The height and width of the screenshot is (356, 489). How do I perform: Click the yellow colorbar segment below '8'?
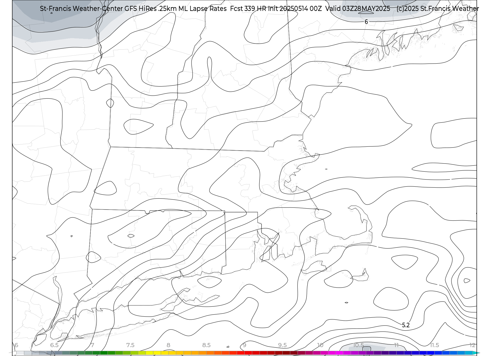(x=172, y=353)
